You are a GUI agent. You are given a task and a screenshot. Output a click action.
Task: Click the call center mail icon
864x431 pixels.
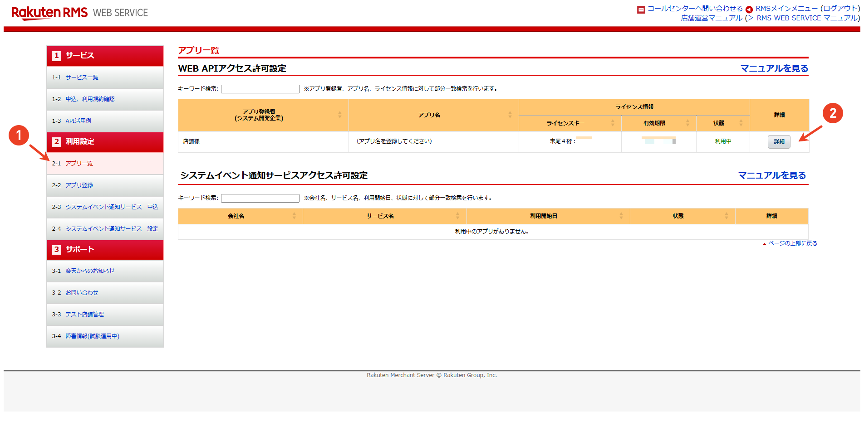tap(641, 10)
